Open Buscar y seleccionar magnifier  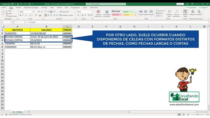point(177,13)
